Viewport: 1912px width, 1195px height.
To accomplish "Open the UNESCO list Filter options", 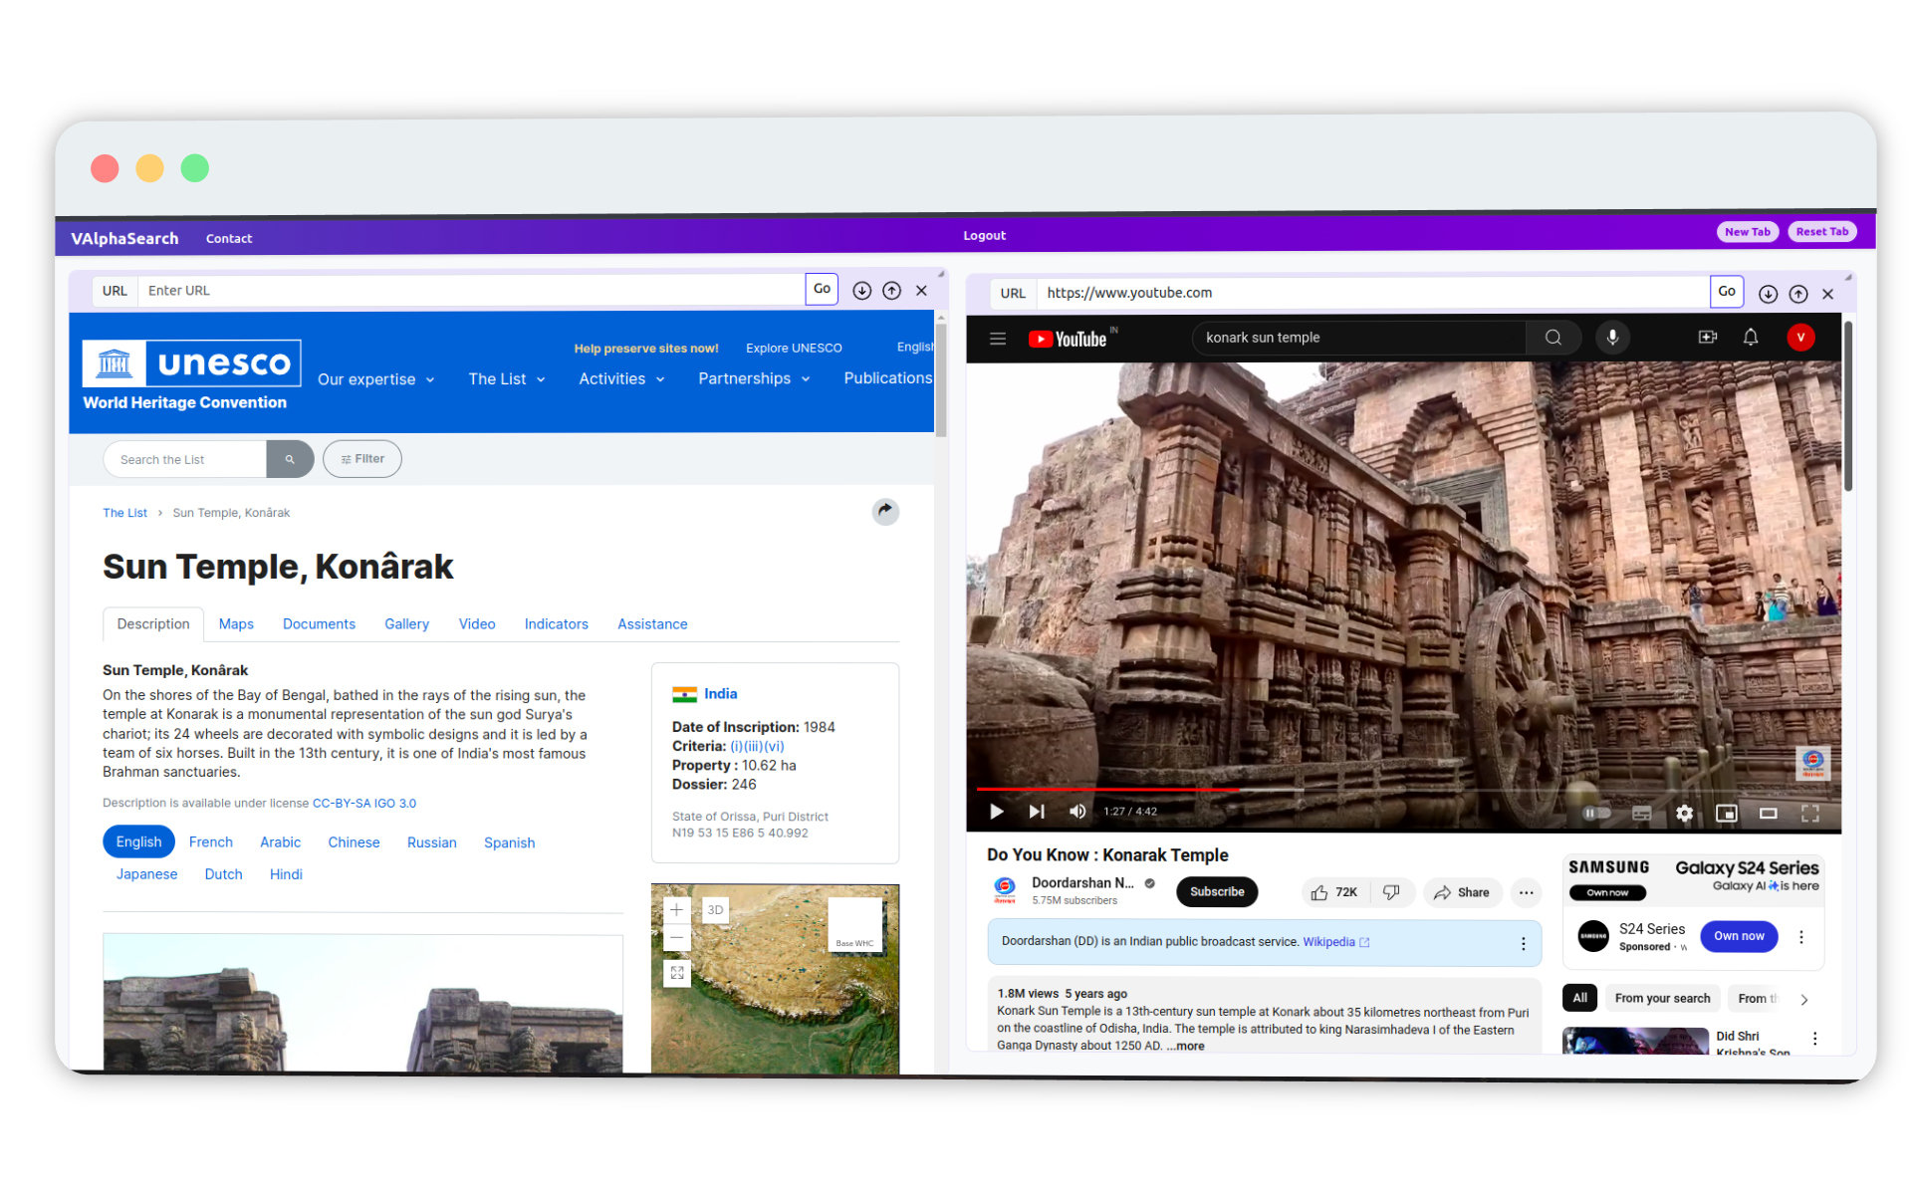I will point(362,459).
